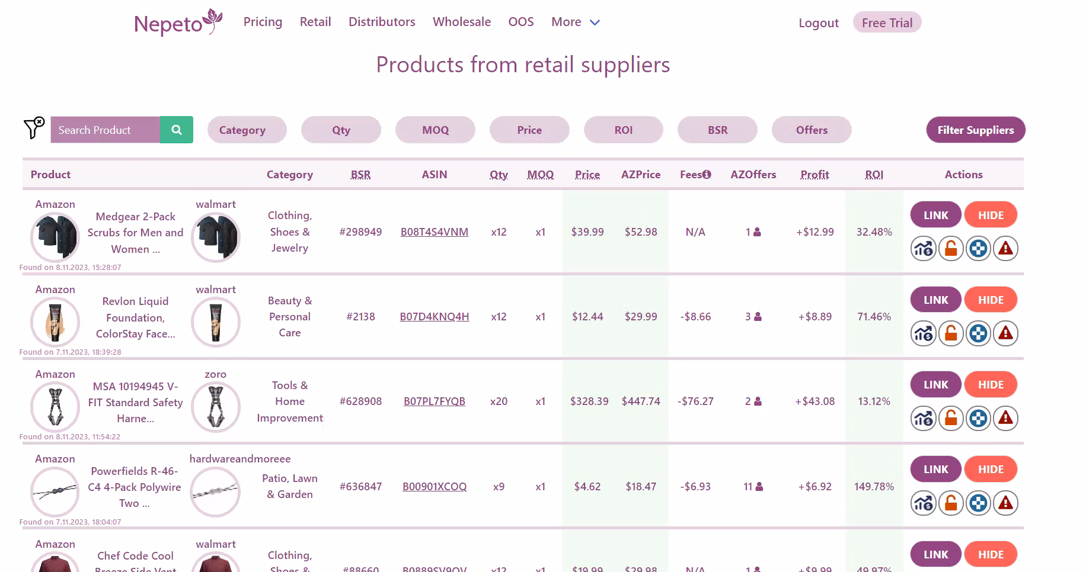The image size is (1086, 572).
Task: Open the Pricing menu item
Action: point(263,22)
